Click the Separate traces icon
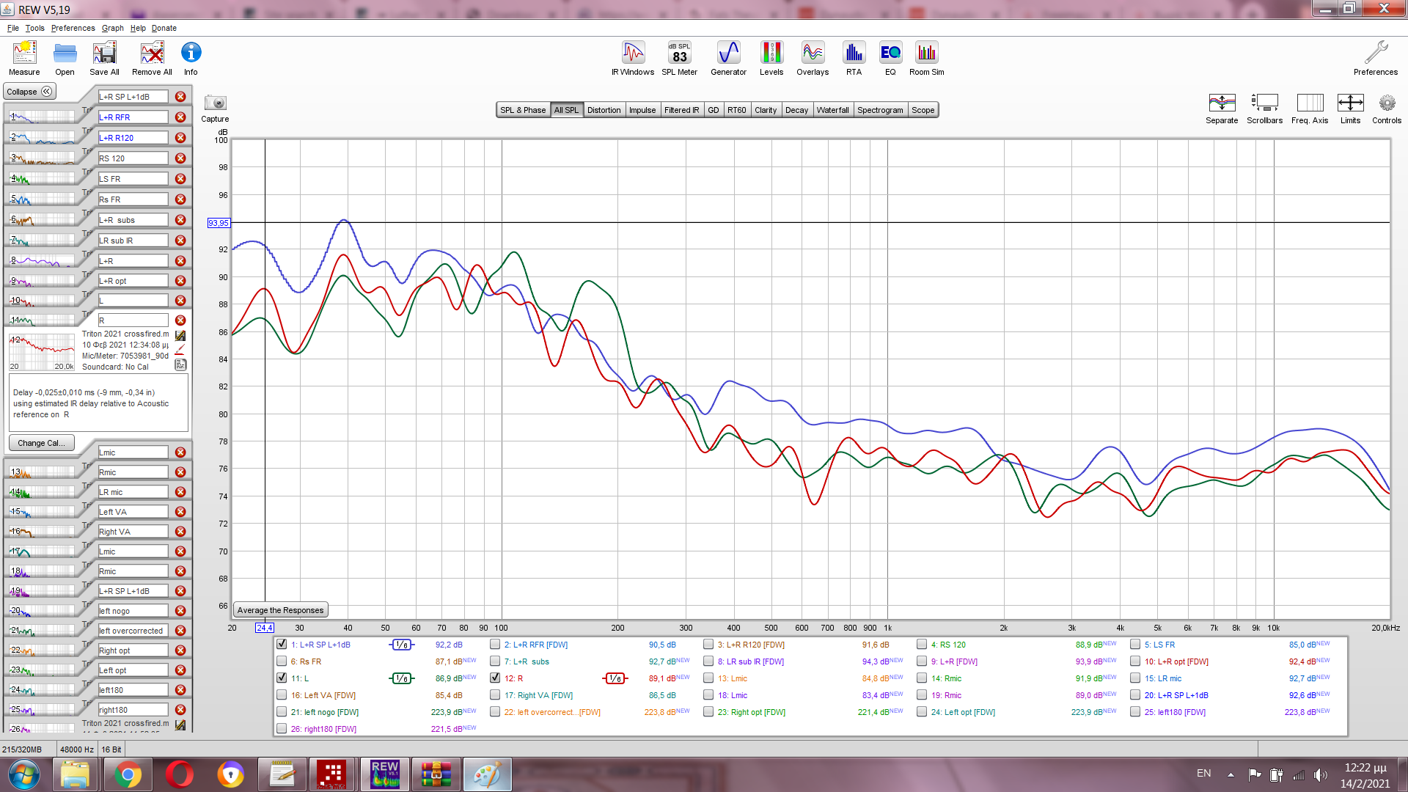1408x792 pixels. point(1222,108)
